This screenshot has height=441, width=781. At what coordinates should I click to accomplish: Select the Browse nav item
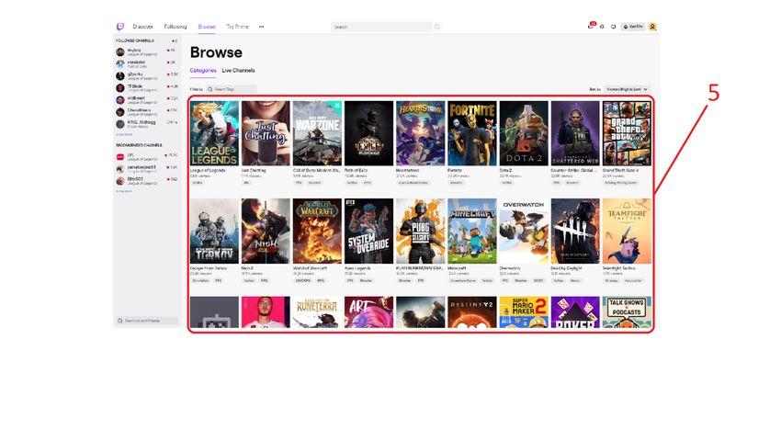pos(207,27)
